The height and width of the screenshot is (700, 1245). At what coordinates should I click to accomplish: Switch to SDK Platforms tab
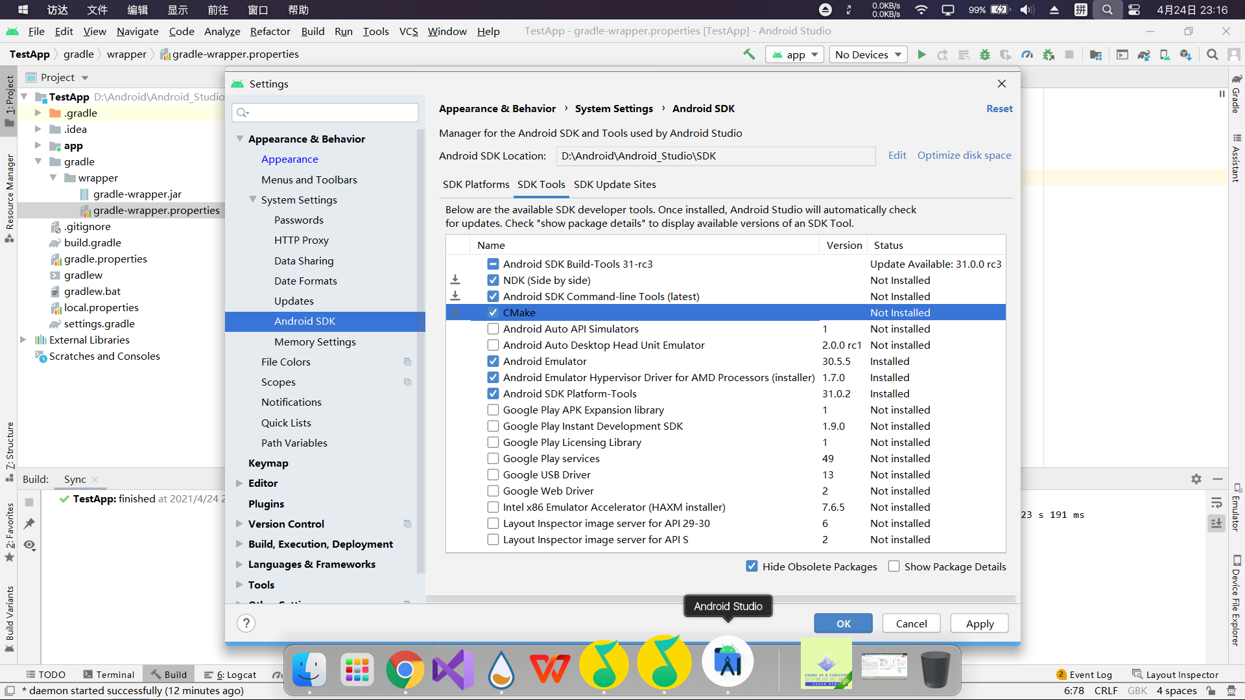click(x=475, y=185)
